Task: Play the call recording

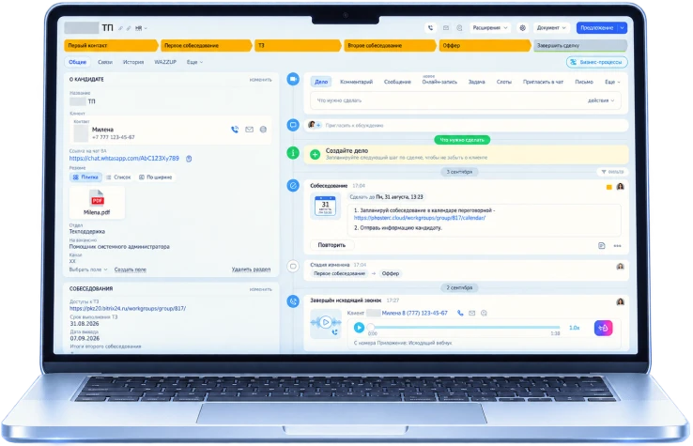Action: [359, 328]
